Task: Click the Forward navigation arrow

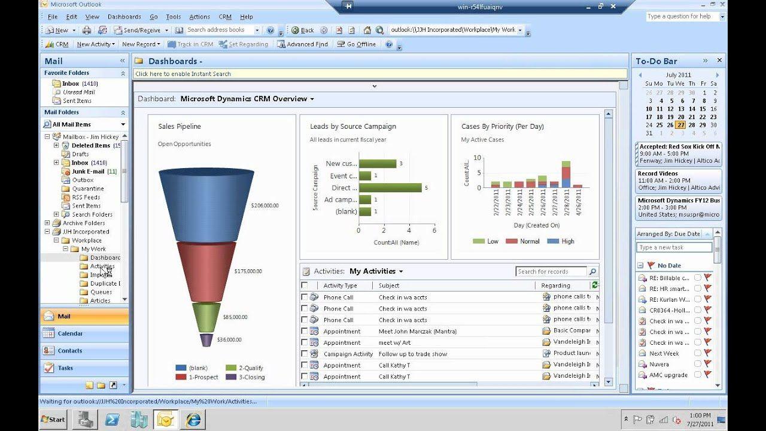Action: point(324,30)
